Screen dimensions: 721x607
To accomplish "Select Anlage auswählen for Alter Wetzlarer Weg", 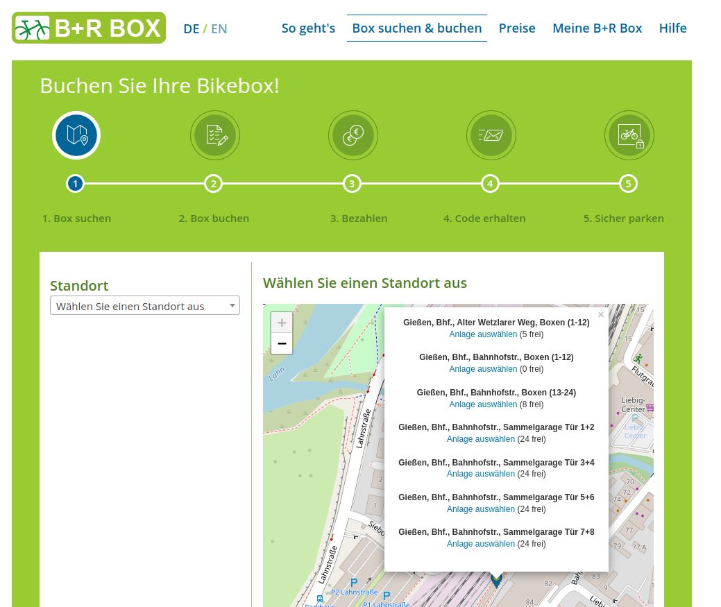I will click(483, 334).
